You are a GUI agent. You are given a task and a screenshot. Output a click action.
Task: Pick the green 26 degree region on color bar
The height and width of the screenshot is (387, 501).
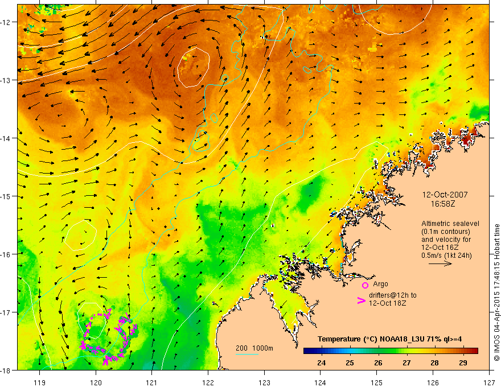tap(378, 351)
